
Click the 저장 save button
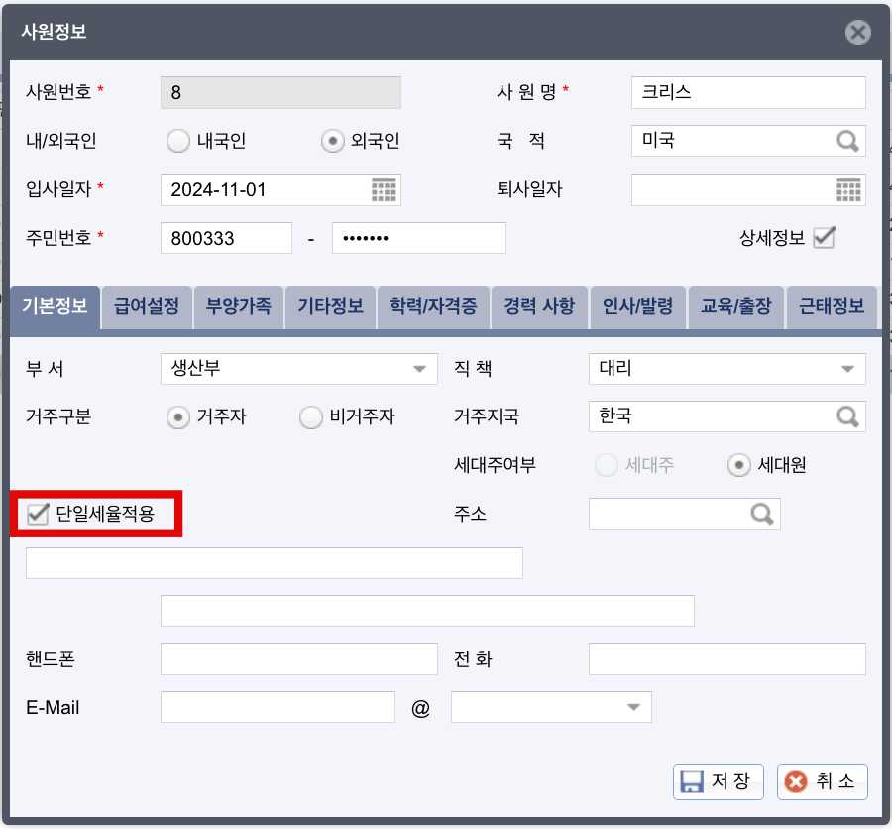(x=718, y=781)
